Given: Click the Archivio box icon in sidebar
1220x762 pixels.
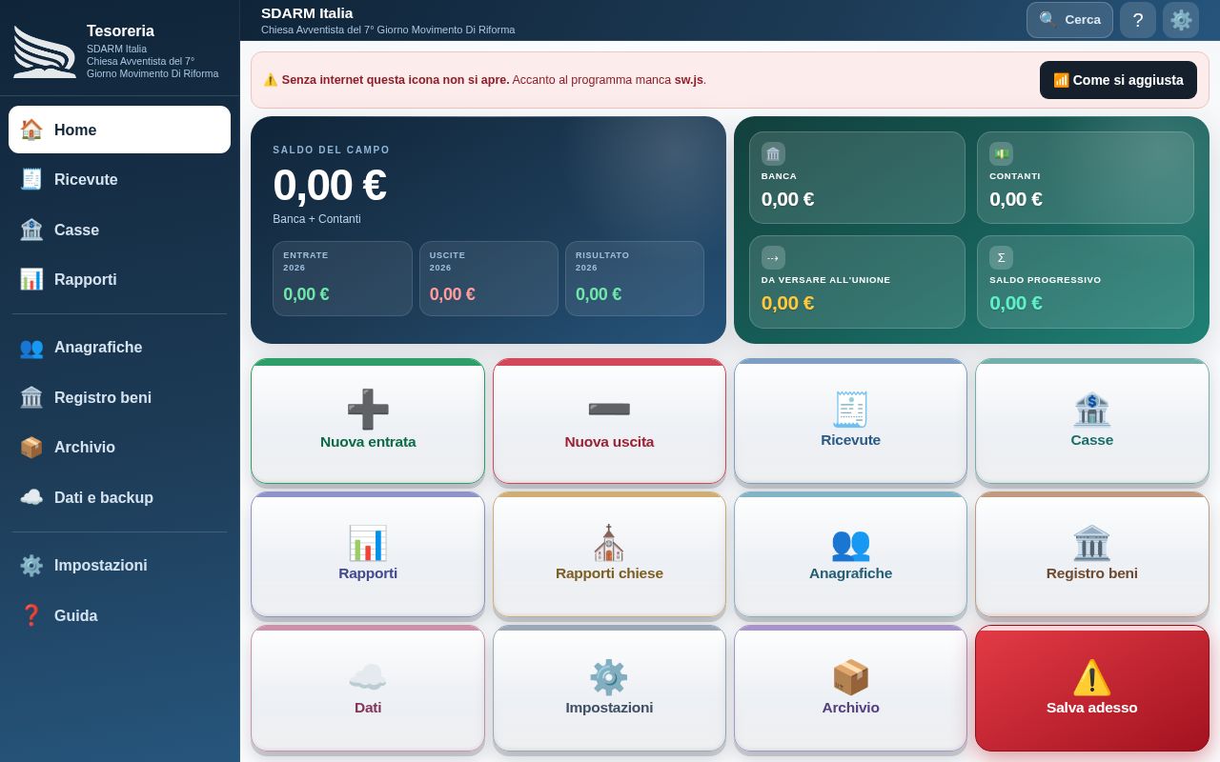Looking at the screenshot, I should 31,448.
